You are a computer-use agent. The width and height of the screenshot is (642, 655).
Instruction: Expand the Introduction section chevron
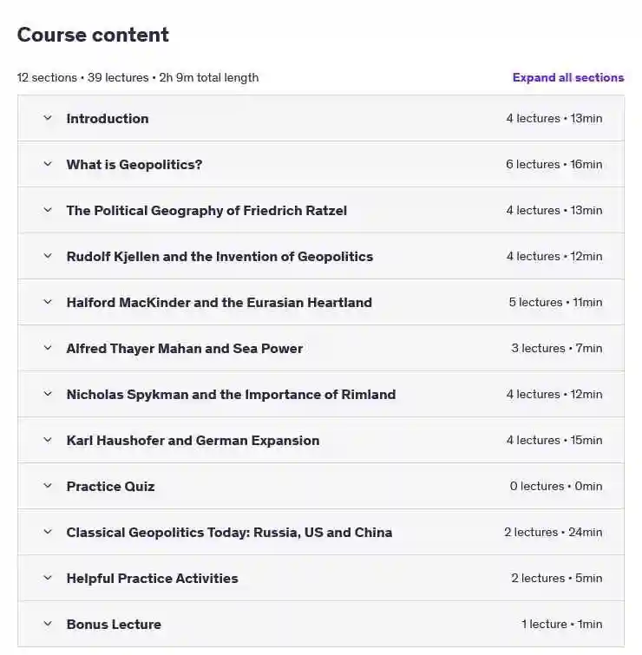[48, 118]
